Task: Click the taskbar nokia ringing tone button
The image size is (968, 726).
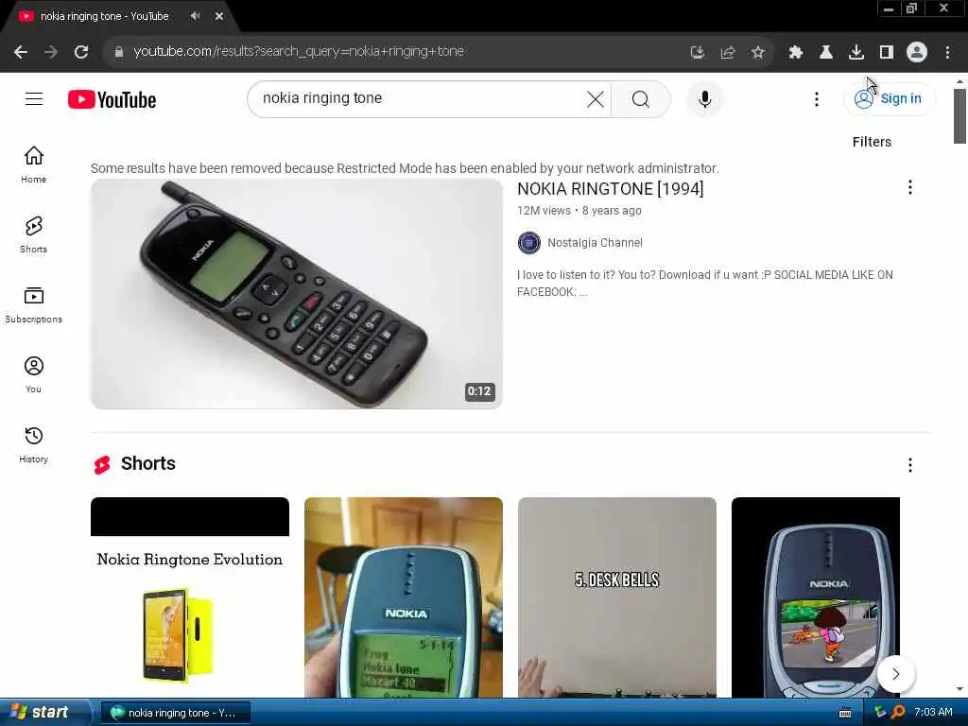Action: (175, 713)
